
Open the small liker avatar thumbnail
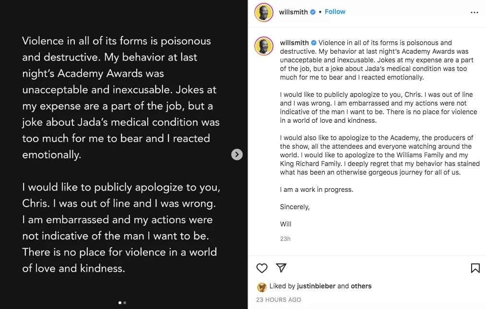pyautogui.click(x=262, y=287)
